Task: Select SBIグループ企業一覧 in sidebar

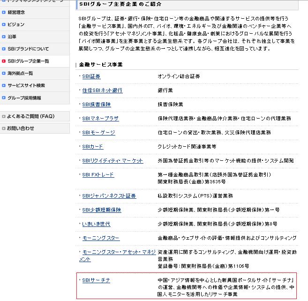Action: coord(35,61)
